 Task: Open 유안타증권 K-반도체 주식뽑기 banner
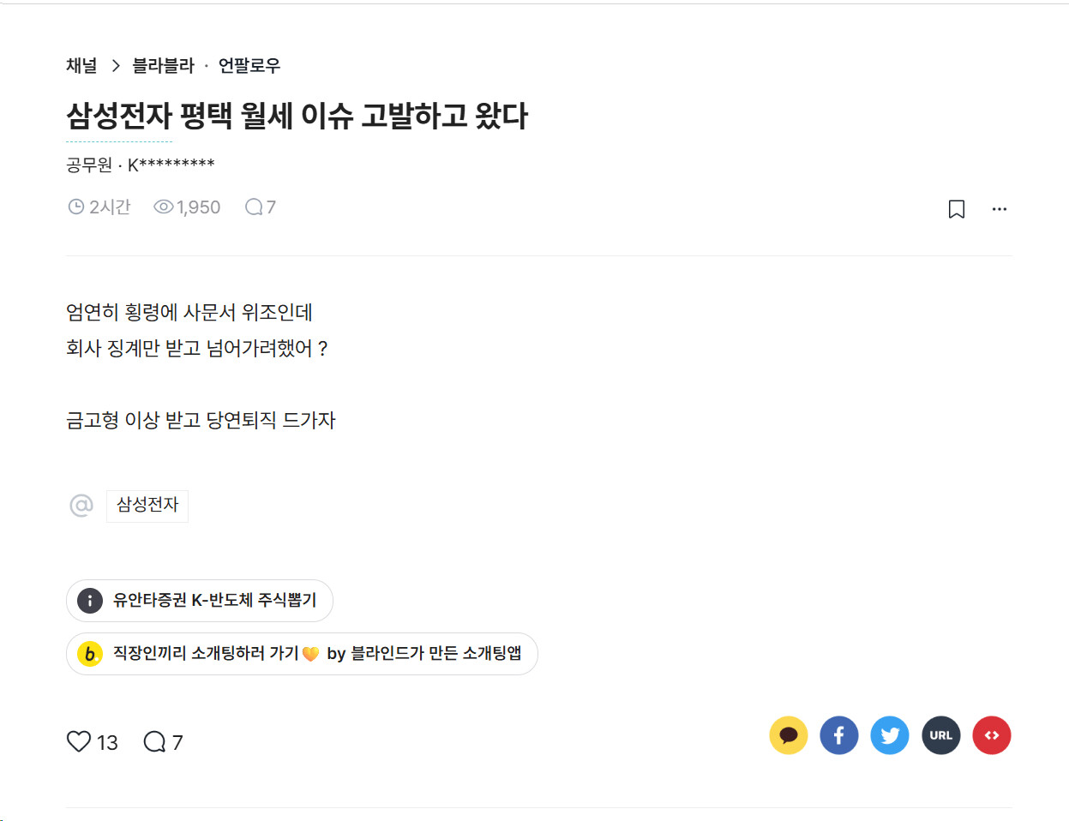(x=200, y=601)
